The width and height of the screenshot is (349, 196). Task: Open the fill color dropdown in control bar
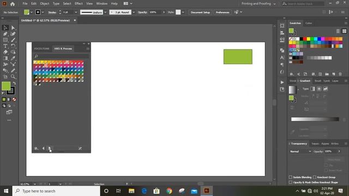point(32,12)
